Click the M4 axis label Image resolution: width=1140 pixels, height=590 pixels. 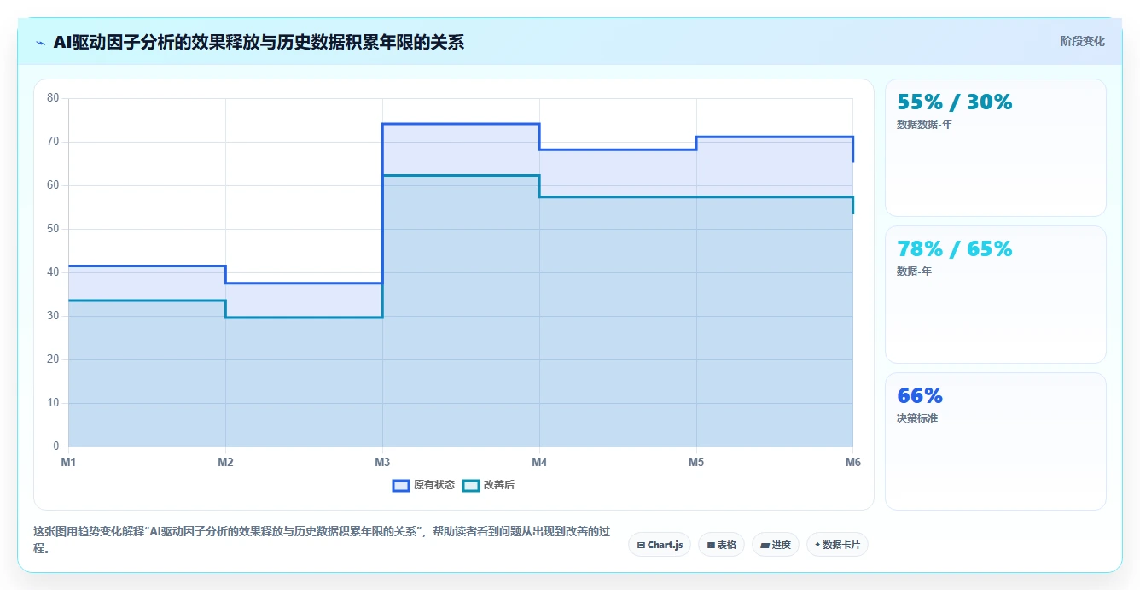(539, 462)
